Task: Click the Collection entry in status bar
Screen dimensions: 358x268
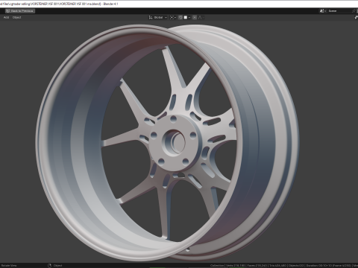Action: click(217, 266)
